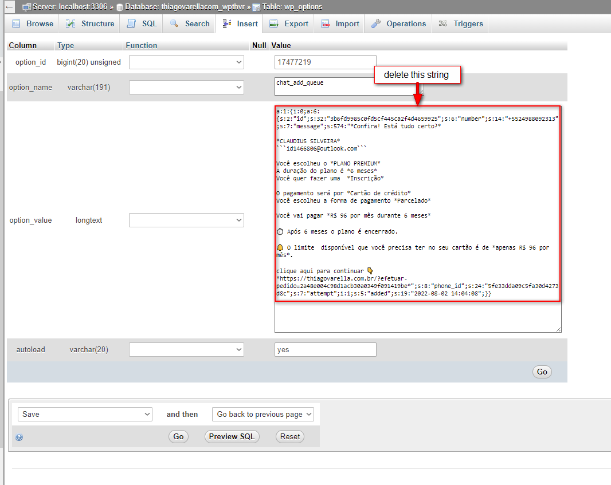Click the 'longtext' type text
This screenshot has width=611, height=485.
coord(89,220)
